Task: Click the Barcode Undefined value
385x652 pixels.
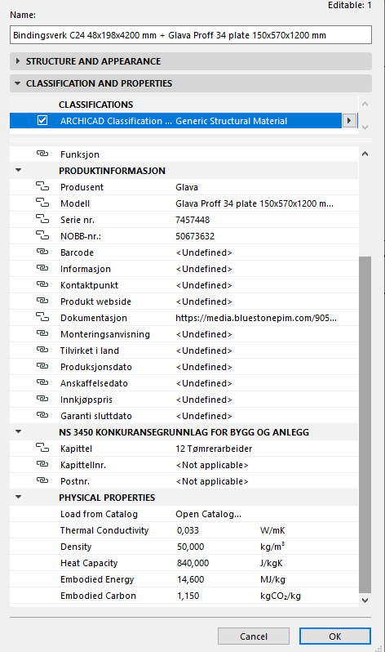Action: [204, 252]
